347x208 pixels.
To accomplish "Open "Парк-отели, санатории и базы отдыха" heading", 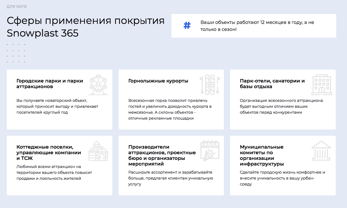I will click(272, 84).
